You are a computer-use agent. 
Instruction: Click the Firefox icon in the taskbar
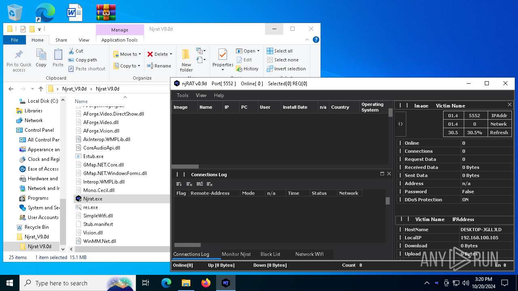tap(206, 283)
